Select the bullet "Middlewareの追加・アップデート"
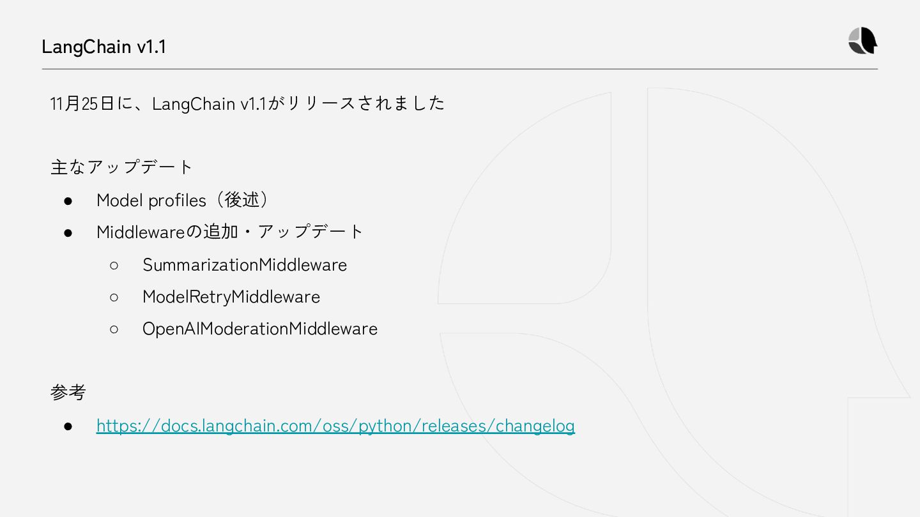920x517 pixels. click(230, 232)
